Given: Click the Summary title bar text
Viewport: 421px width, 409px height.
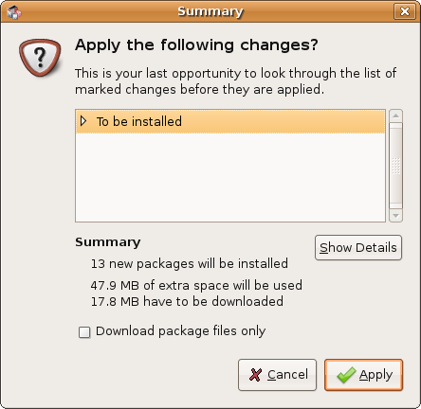Looking at the screenshot, I should [x=210, y=11].
